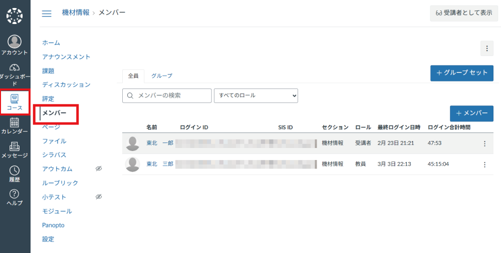
Task: Click the name link 東北 一郎
Action: point(160,143)
